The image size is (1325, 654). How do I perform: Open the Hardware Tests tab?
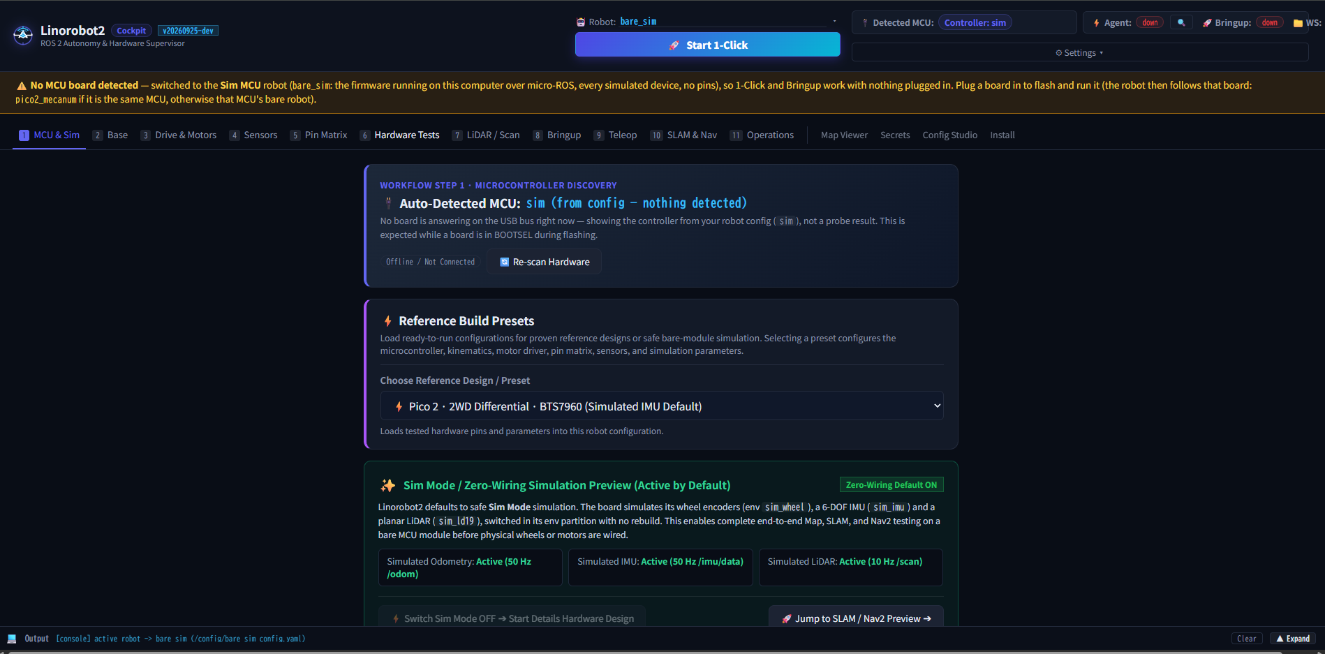[400, 135]
